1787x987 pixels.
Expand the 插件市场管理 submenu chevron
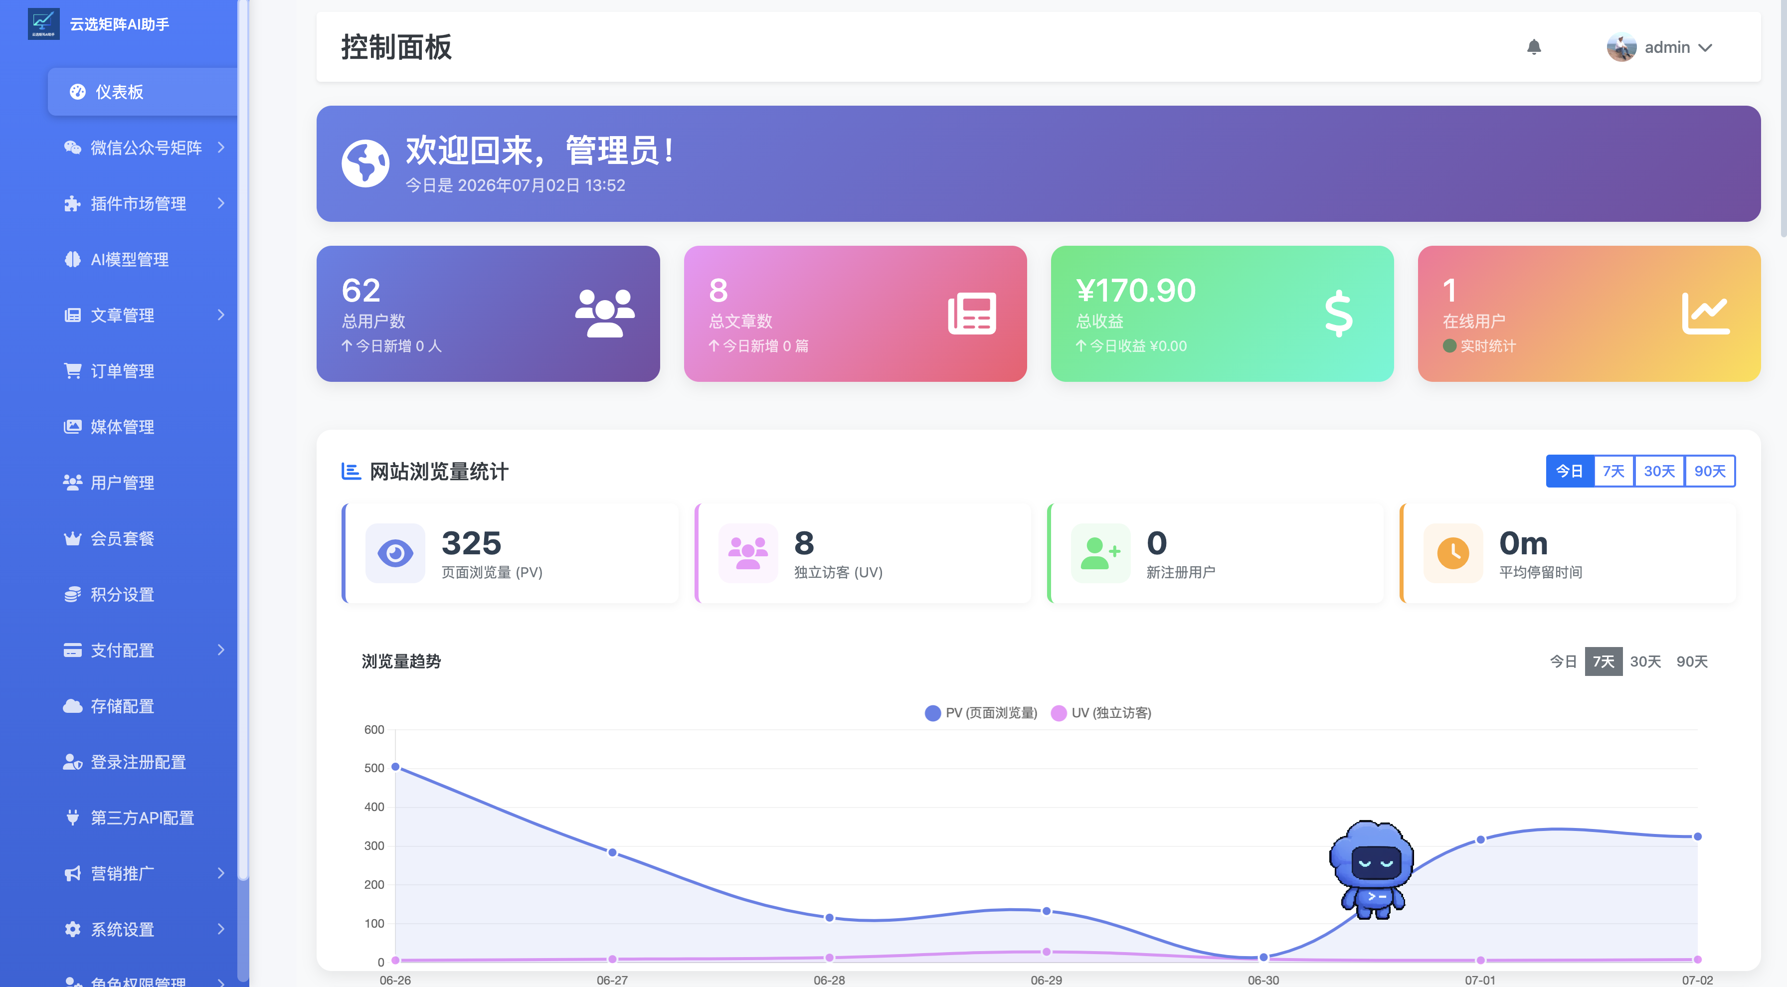click(x=221, y=203)
